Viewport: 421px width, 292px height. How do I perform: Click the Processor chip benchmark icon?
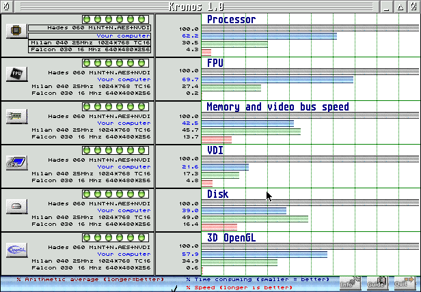(x=14, y=31)
